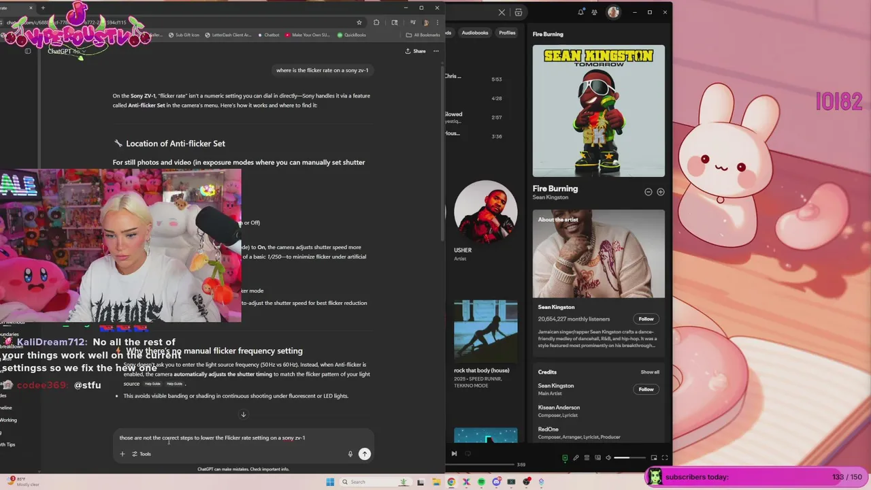This screenshot has height=490, width=871.
Task: Open the About the artist image card
Action: point(599,254)
